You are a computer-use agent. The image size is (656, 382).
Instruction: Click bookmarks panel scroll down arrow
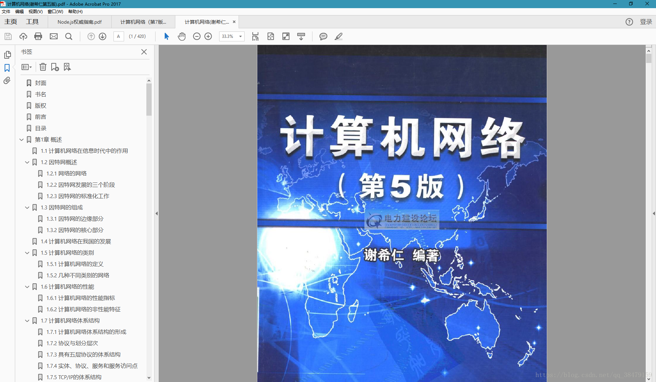[x=149, y=378]
